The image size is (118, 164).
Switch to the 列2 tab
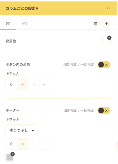pyautogui.click(x=25, y=24)
